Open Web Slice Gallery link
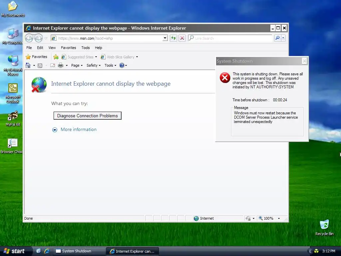This screenshot has height=256, width=341. pos(118,57)
